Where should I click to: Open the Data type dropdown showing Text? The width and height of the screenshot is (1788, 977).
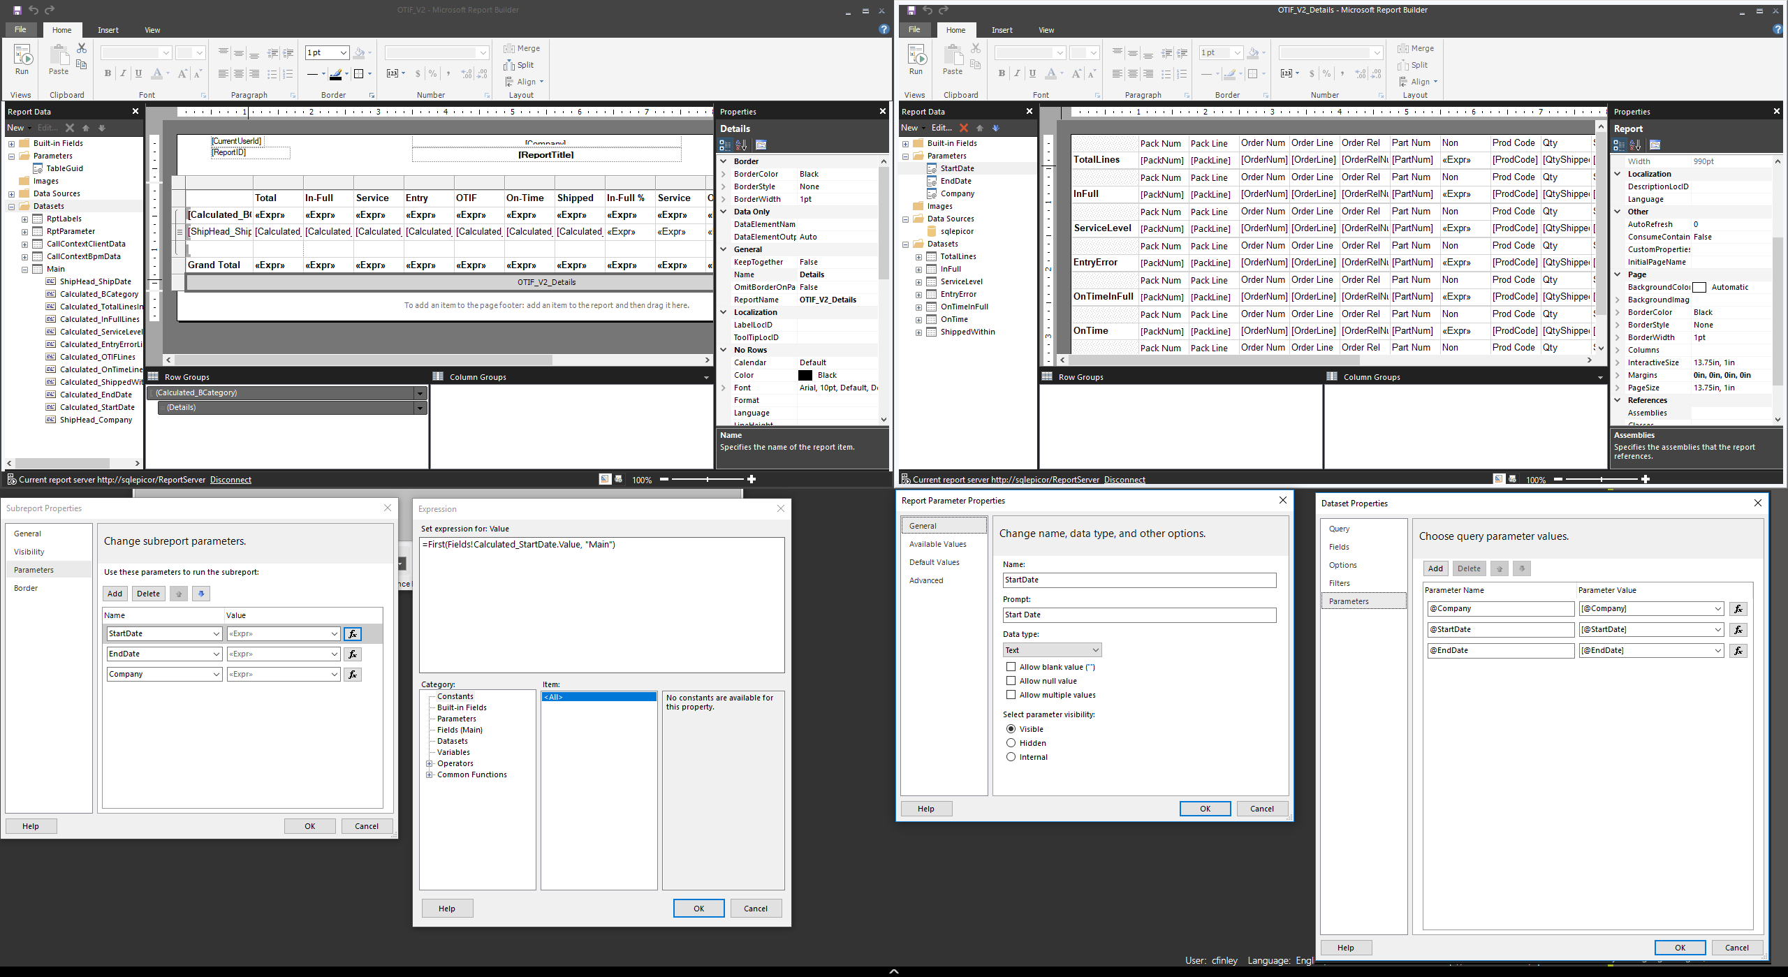click(1052, 650)
